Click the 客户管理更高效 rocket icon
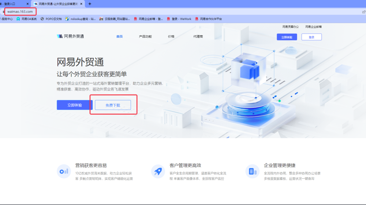This screenshot has height=205, width=366. click(x=158, y=171)
